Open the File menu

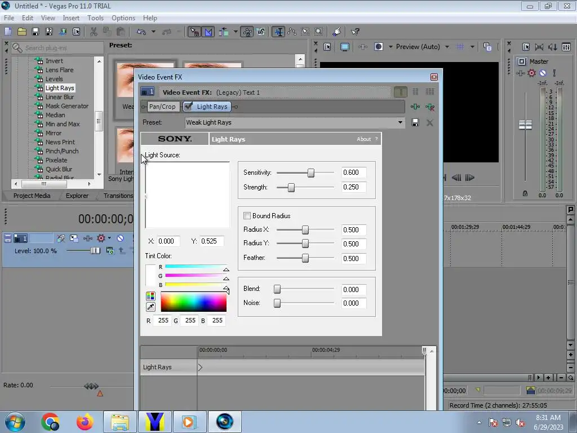click(x=9, y=17)
